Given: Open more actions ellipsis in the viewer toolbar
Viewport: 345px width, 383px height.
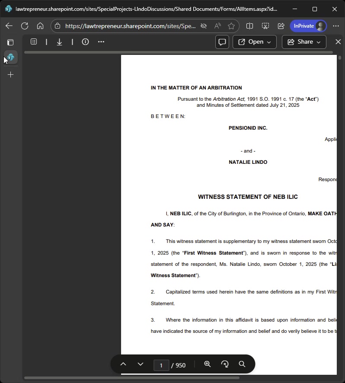Looking at the screenshot, I should coord(101,42).
